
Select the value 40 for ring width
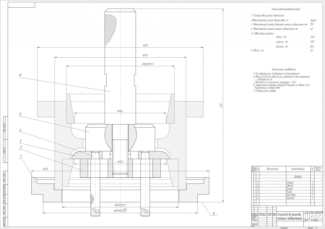point(312,29)
